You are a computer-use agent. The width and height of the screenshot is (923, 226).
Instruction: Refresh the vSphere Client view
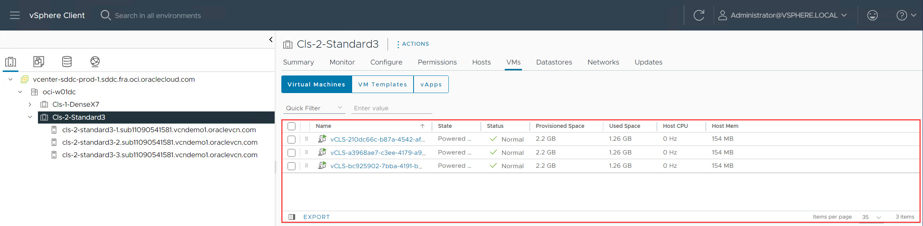(699, 15)
